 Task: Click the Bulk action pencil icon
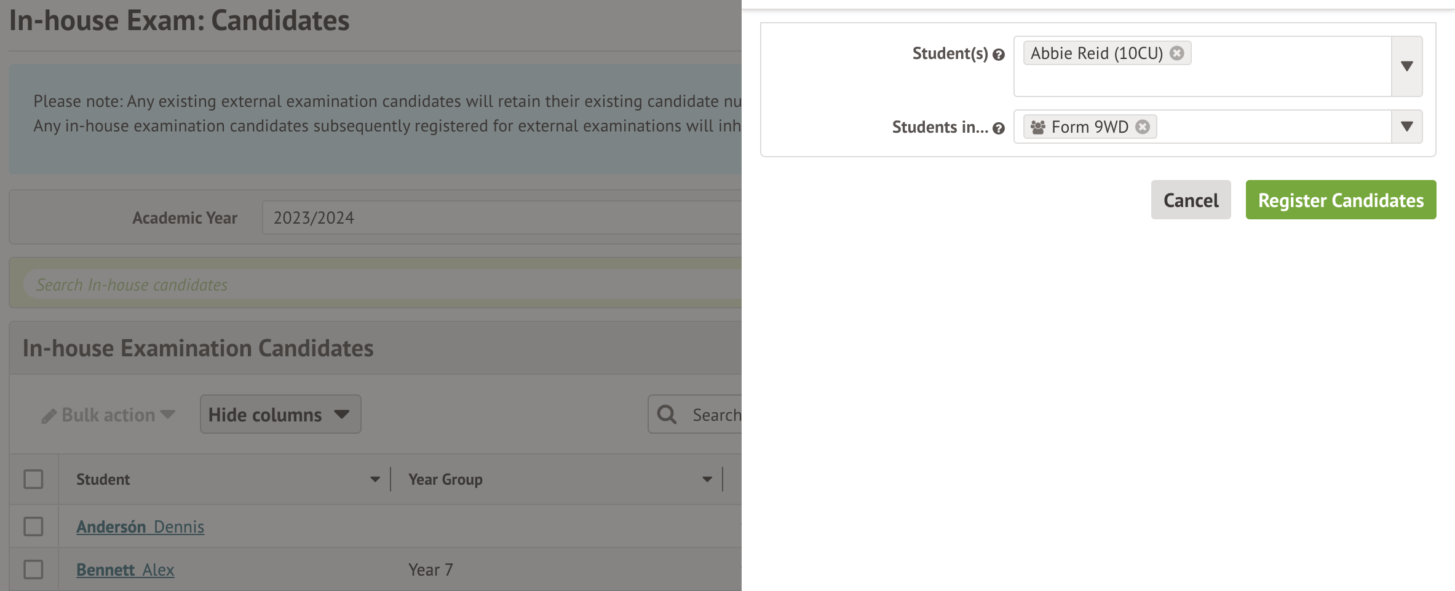[x=49, y=417]
